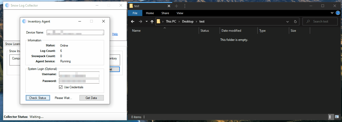
Task: Expand the ribbon with chevron
Action: (x=332, y=13)
